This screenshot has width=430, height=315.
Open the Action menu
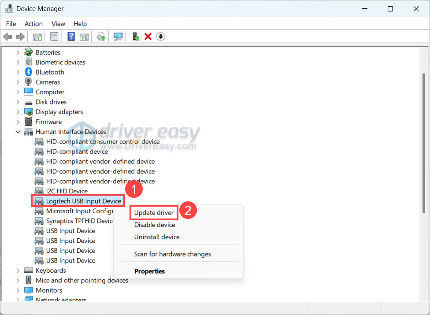33,24
